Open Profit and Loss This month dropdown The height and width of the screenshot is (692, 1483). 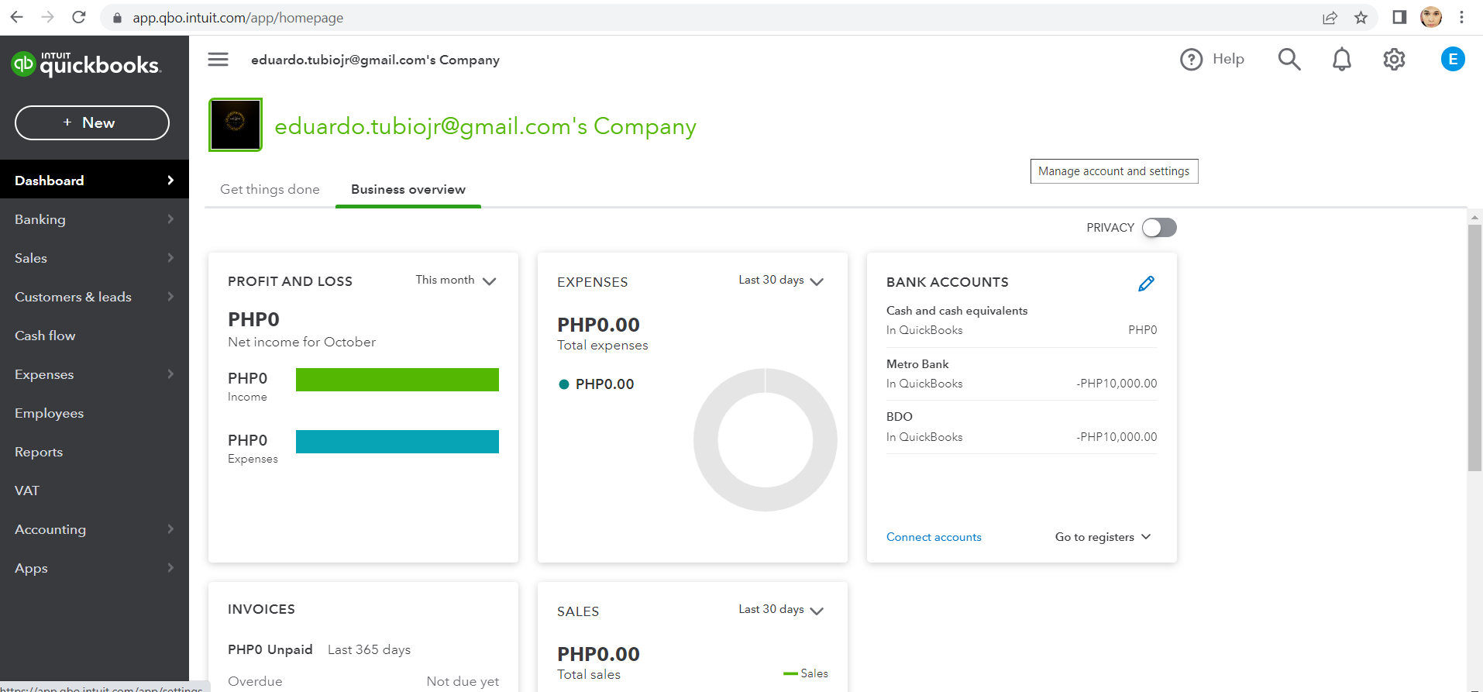pyautogui.click(x=456, y=281)
